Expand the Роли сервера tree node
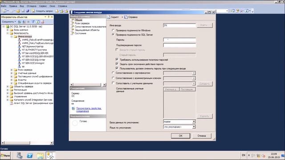The width and height of the screenshot is (285, 160). (12, 70)
